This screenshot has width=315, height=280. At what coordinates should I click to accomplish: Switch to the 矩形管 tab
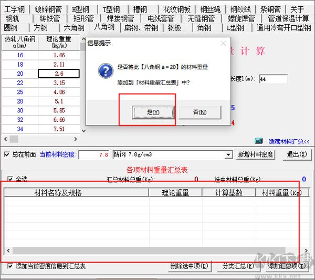point(83,19)
